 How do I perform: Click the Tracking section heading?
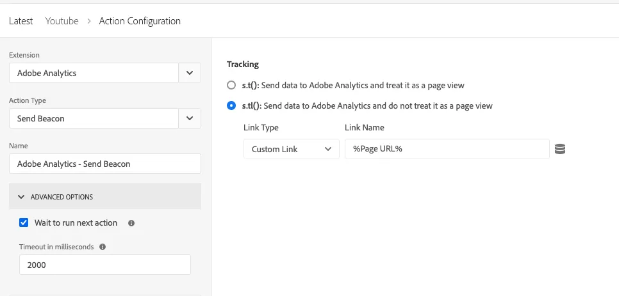243,64
